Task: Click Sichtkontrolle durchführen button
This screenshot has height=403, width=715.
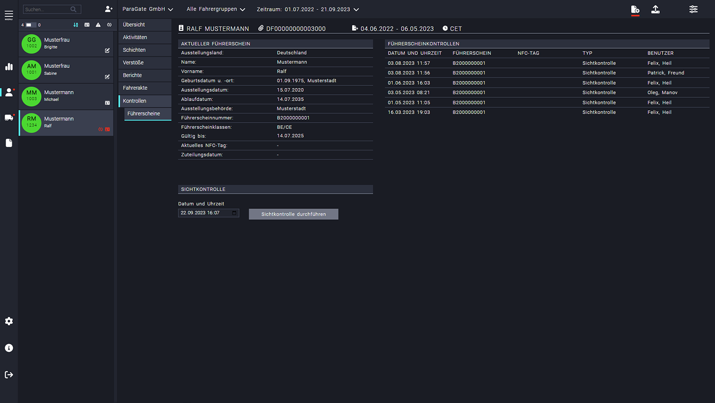Action: pyautogui.click(x=293, y=214)
